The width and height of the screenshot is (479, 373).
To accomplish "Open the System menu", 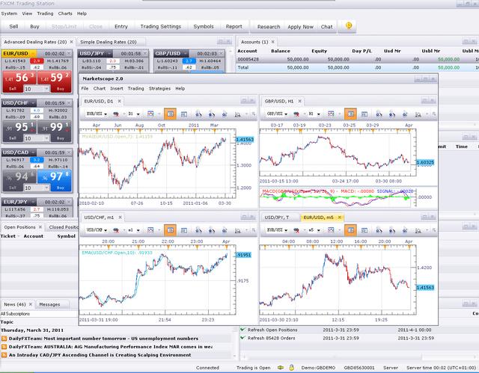I will click(9, 13).
